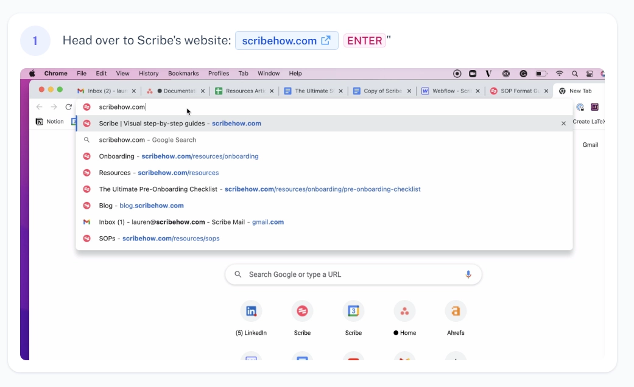The width and height of the screenshot is (634, 387).
Task: Click the browser forward arrow
Action: [54, 106]
